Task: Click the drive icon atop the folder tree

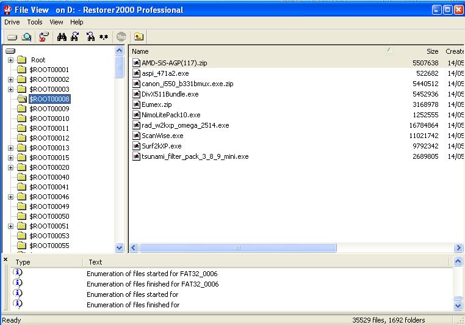Action: pyautogui.click(x=10, y=51)
